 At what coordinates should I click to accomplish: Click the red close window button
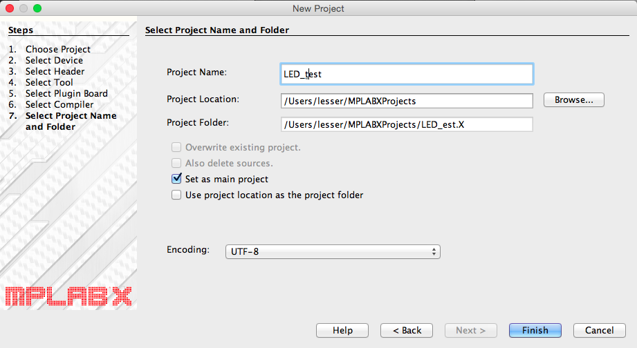10,8
